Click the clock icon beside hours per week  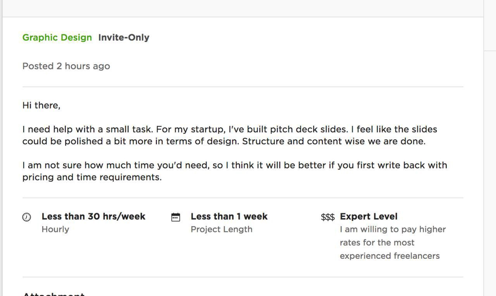tap(27, 217)
